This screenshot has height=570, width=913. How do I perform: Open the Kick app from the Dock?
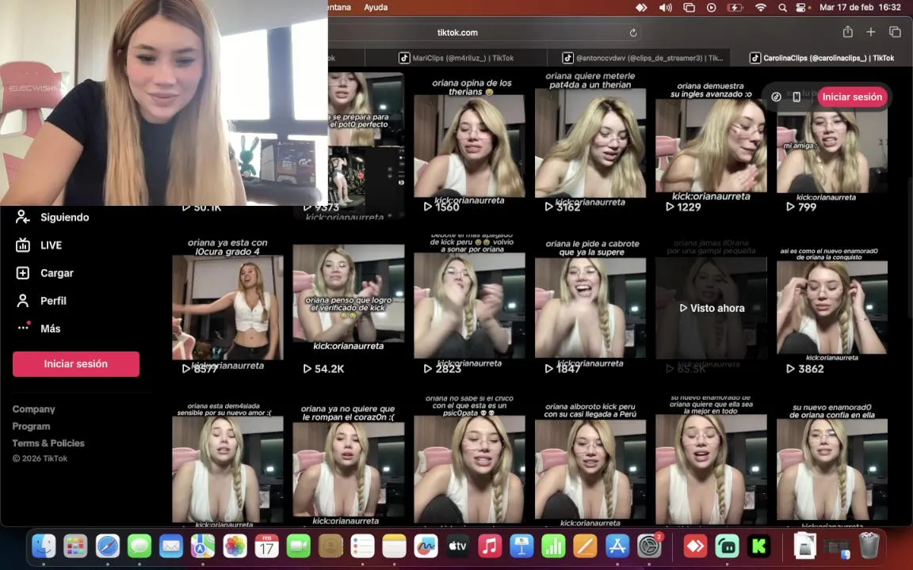758,547
